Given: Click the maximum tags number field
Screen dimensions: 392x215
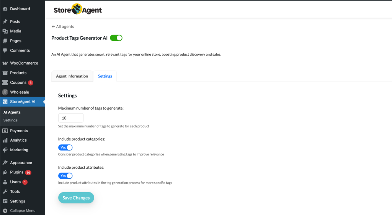Looking at the screenshot, I should click(x=71, y=118).
